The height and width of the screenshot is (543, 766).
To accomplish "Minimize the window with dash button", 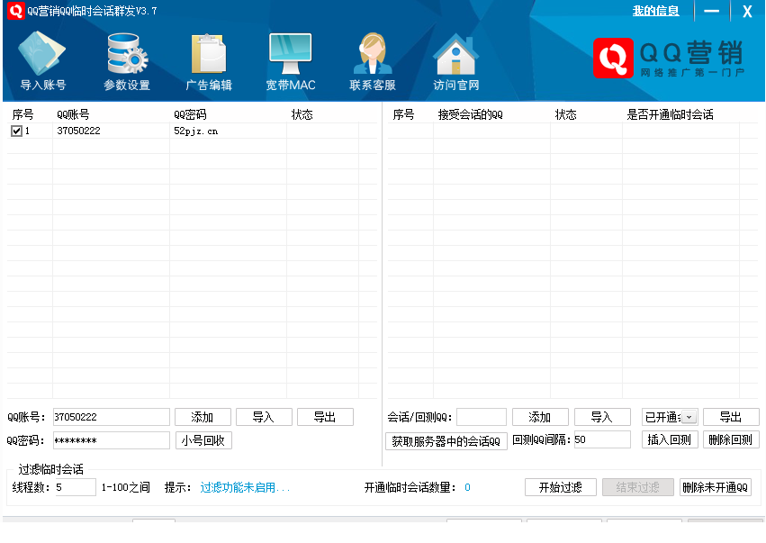I will pos(711,11).
